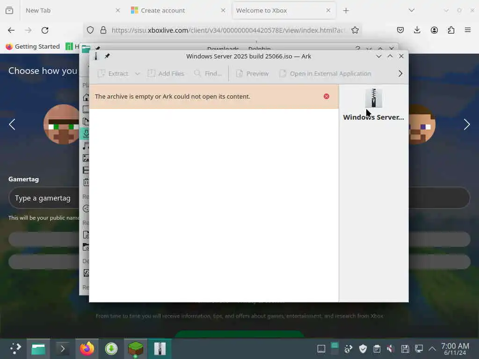Click the Extract button in Ark toolbar

113,73
